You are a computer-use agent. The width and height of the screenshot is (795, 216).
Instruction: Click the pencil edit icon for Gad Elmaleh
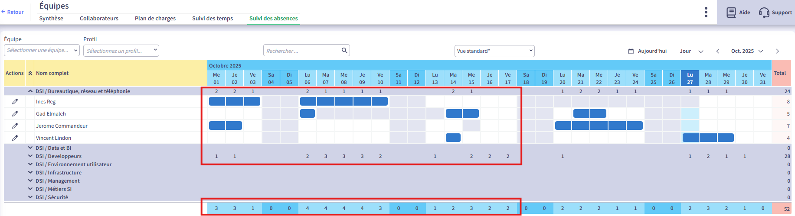15,114
